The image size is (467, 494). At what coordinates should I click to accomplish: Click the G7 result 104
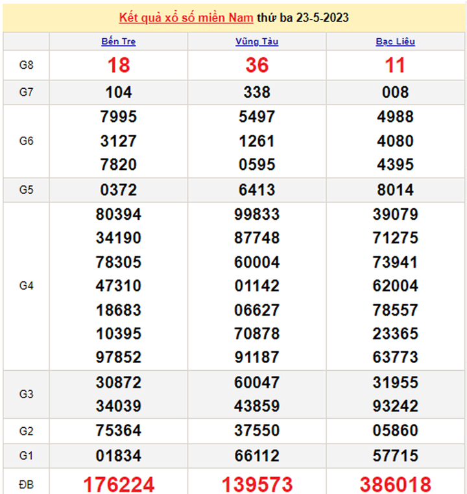pos(119,92)
